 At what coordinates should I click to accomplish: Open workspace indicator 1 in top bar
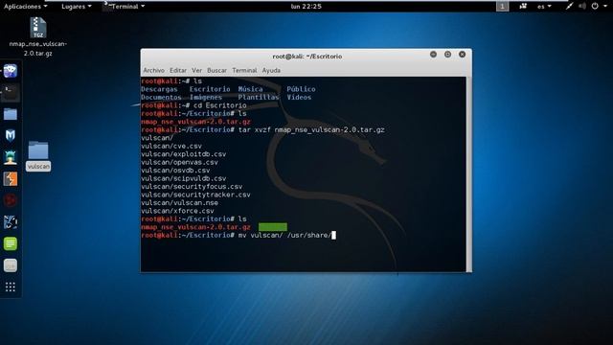pos(502,7)
